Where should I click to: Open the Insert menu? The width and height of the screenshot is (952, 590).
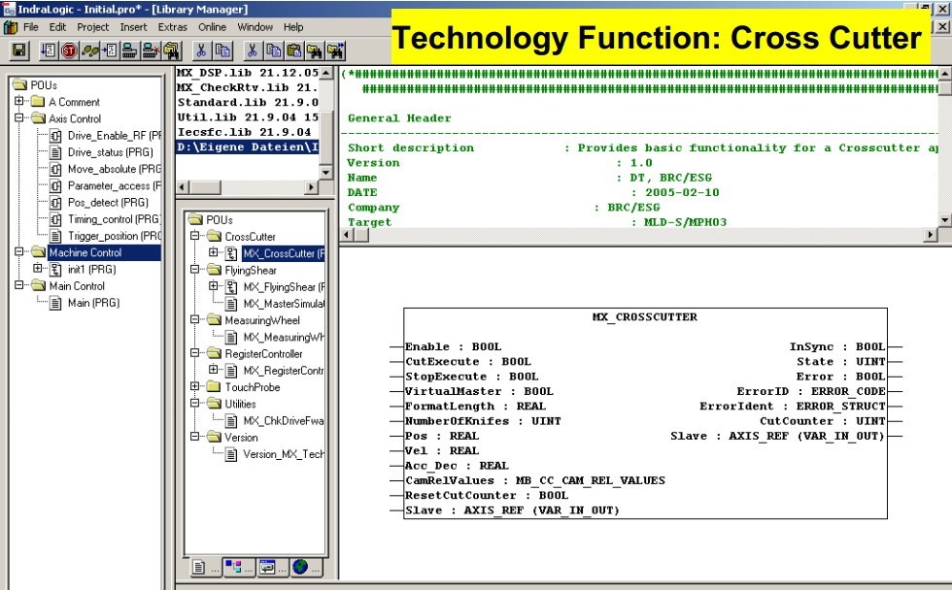[133, 26]
